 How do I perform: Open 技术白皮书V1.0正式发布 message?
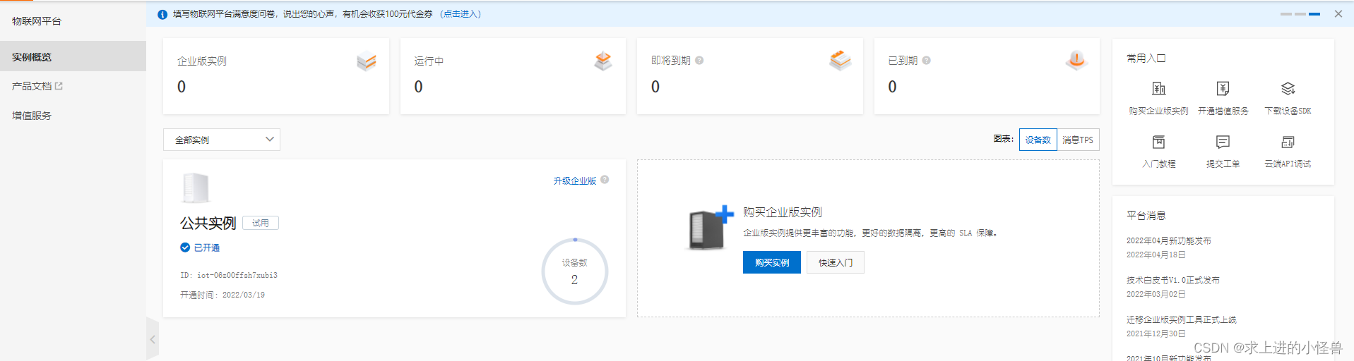(x=1172, y=280)
